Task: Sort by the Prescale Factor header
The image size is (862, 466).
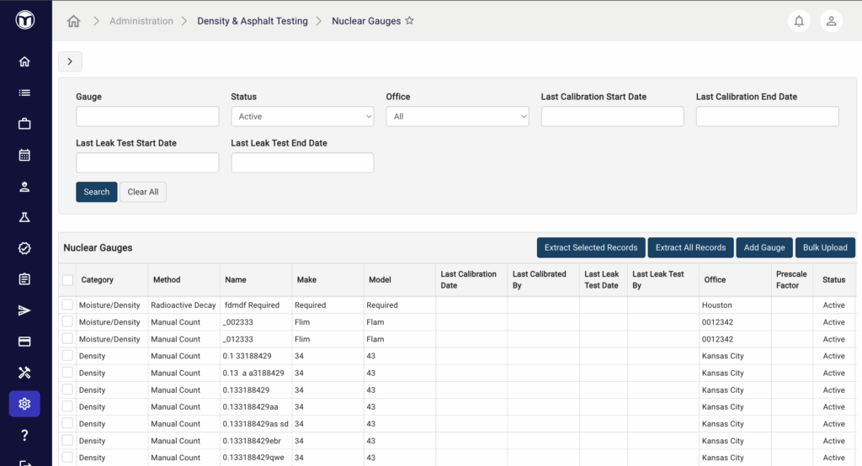Action: 791,280
